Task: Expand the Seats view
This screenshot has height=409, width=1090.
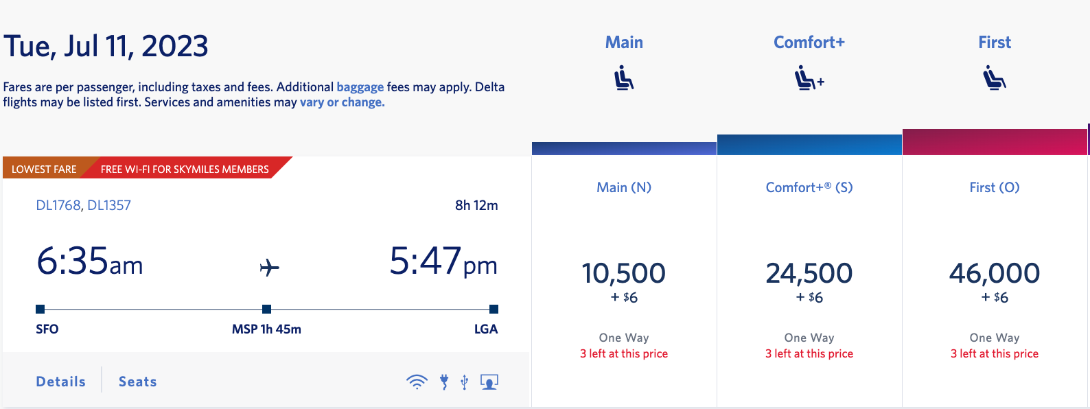Action: click(x=137, y=381)
